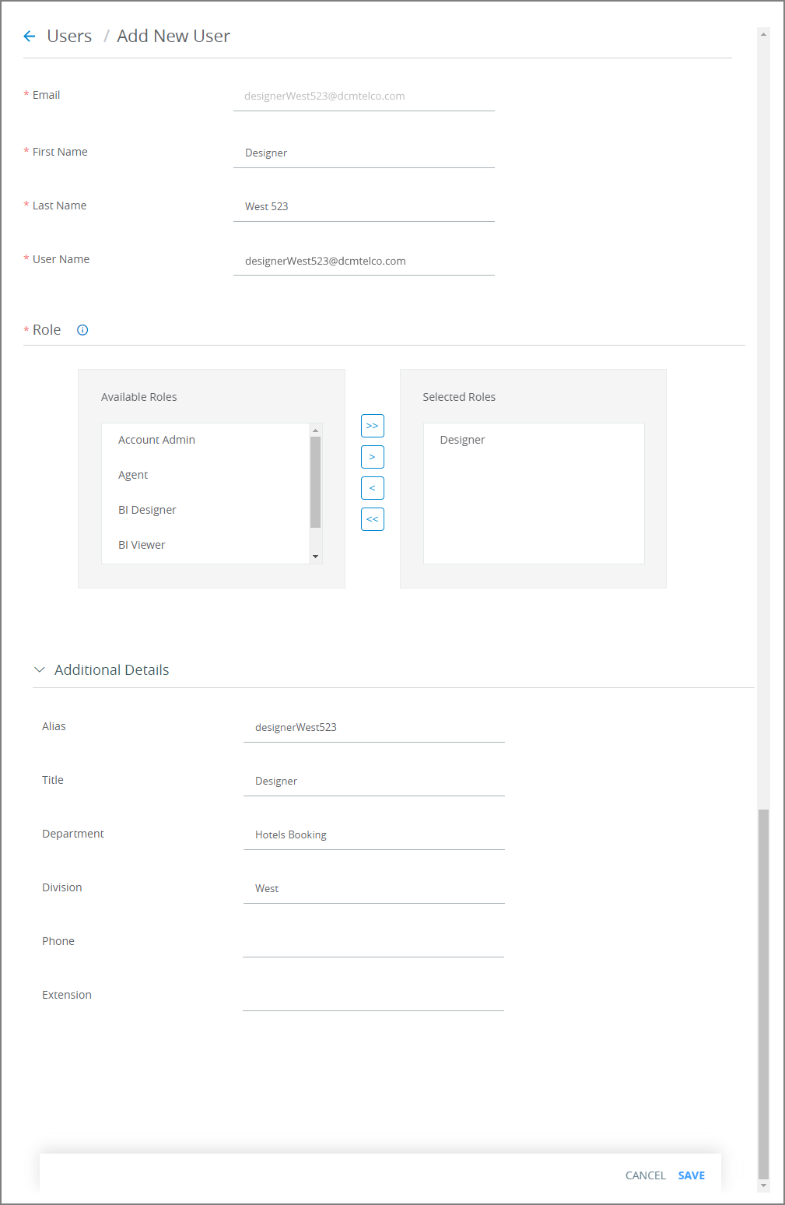Click the Division input field
Image resolution: width=785 pixels, height=1205 pixels.
[374, 889]
